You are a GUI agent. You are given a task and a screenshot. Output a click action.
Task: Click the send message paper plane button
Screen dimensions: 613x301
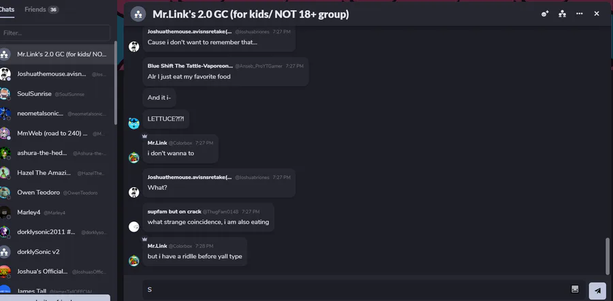point(597,290)
